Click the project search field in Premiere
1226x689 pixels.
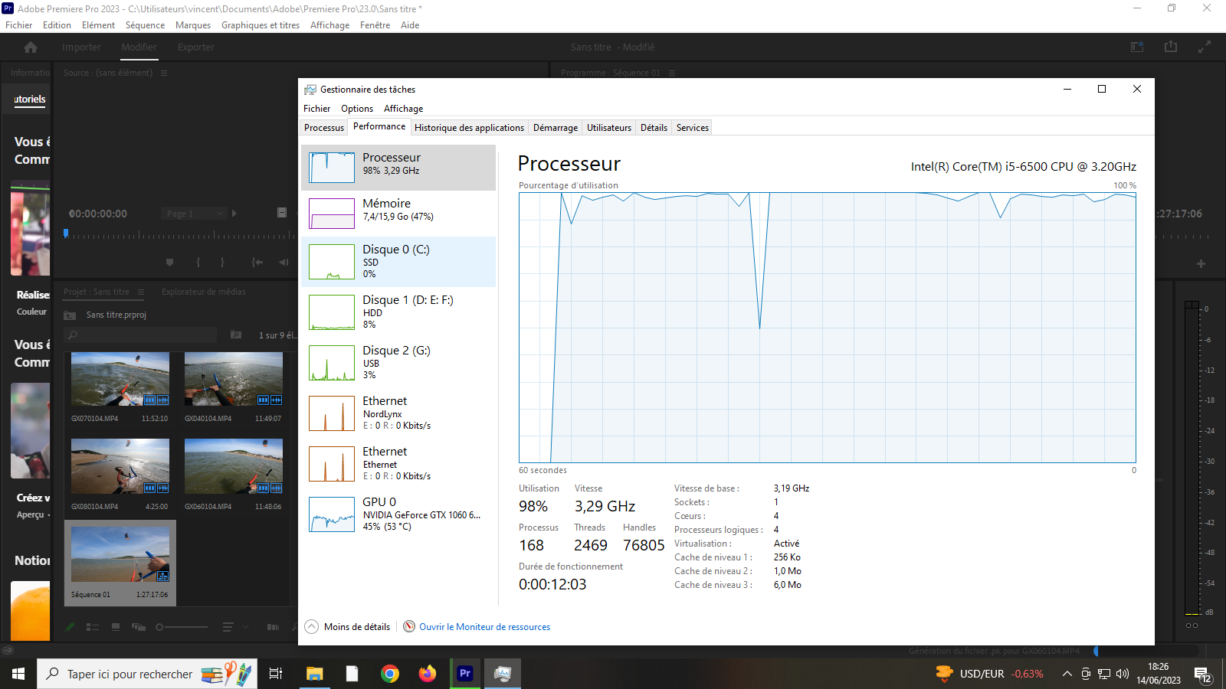click(x=142, y=335)
